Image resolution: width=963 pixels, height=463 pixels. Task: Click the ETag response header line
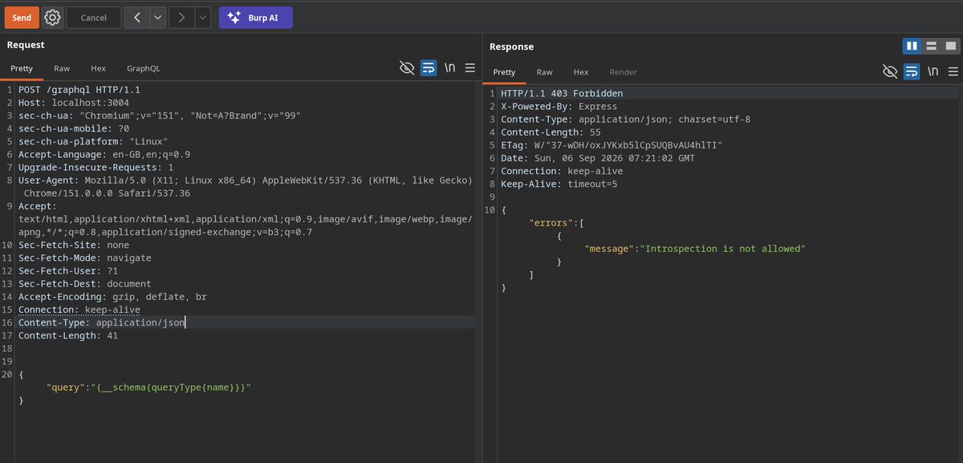612,145
